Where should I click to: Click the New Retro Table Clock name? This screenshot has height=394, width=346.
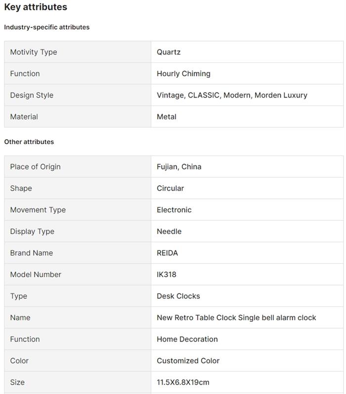[x=236, y=318]
